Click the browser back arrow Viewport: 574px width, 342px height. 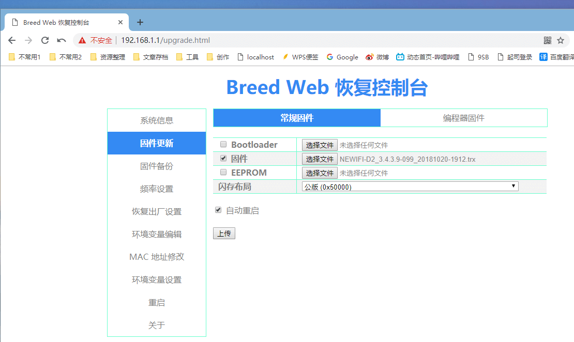click(12, 40)
